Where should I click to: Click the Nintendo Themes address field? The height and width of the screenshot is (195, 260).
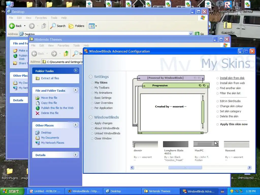click(62, 62)
